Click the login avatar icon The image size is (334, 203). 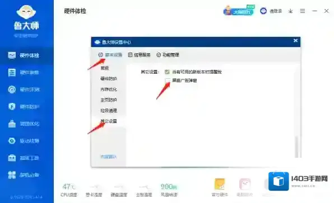pyautogui.click(x=263, y=11)
